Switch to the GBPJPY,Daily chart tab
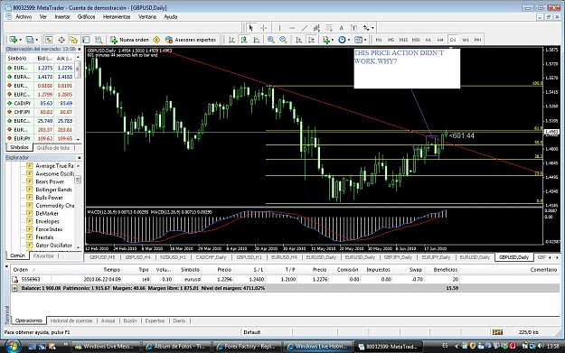The width and height of the screenshot is (565, 353). click(x=398, y=257)
